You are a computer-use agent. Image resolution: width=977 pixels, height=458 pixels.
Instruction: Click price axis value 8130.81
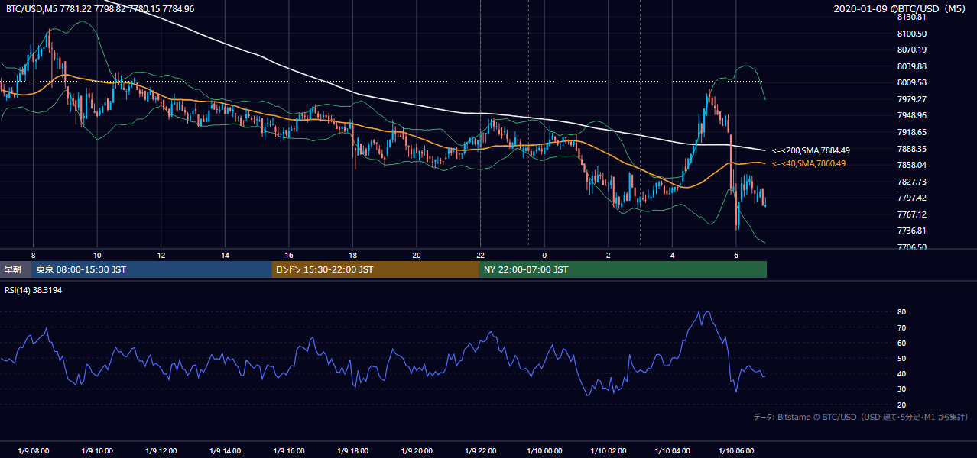(x=912, y=17)
